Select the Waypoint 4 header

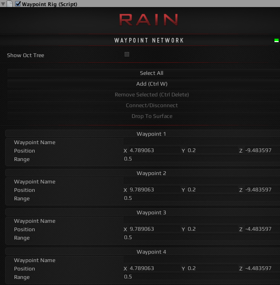tap(143, 252)
